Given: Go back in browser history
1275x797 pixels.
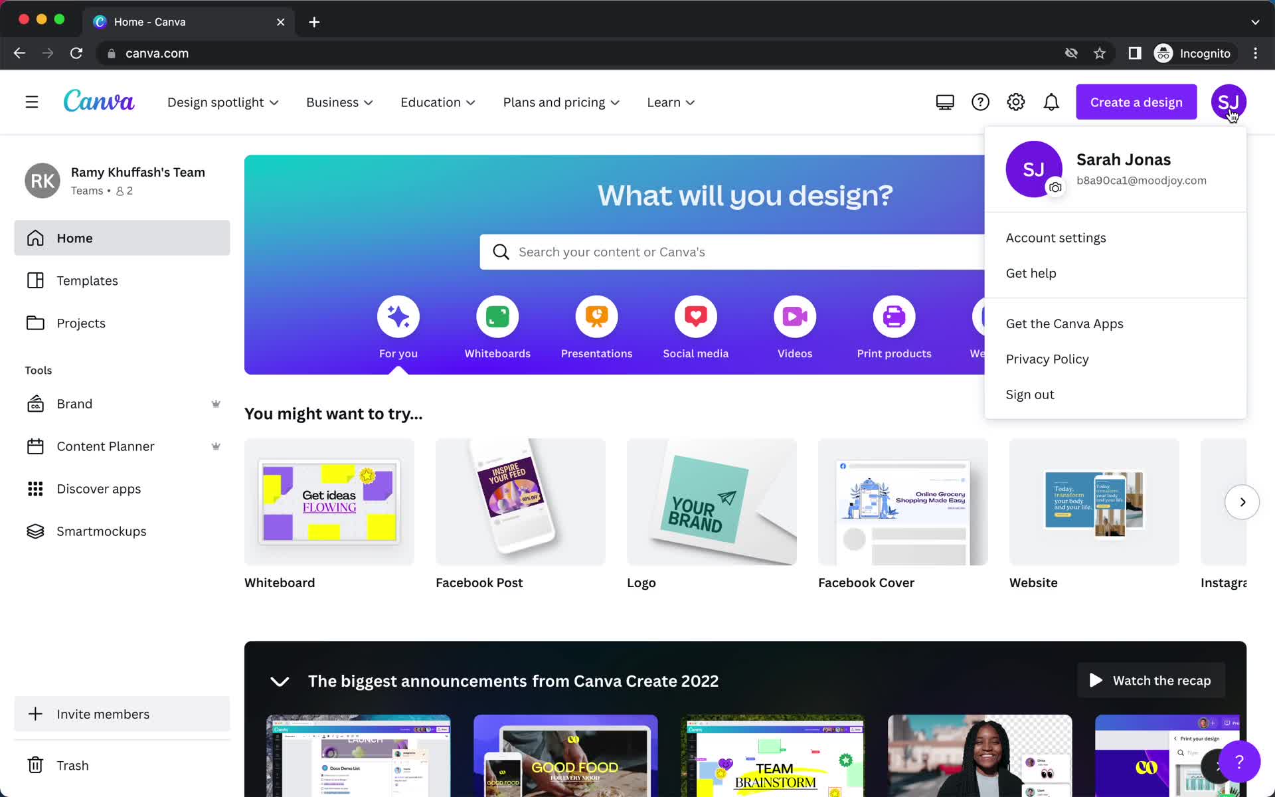Looking at the screenshot, I should [x=19, y=53].
